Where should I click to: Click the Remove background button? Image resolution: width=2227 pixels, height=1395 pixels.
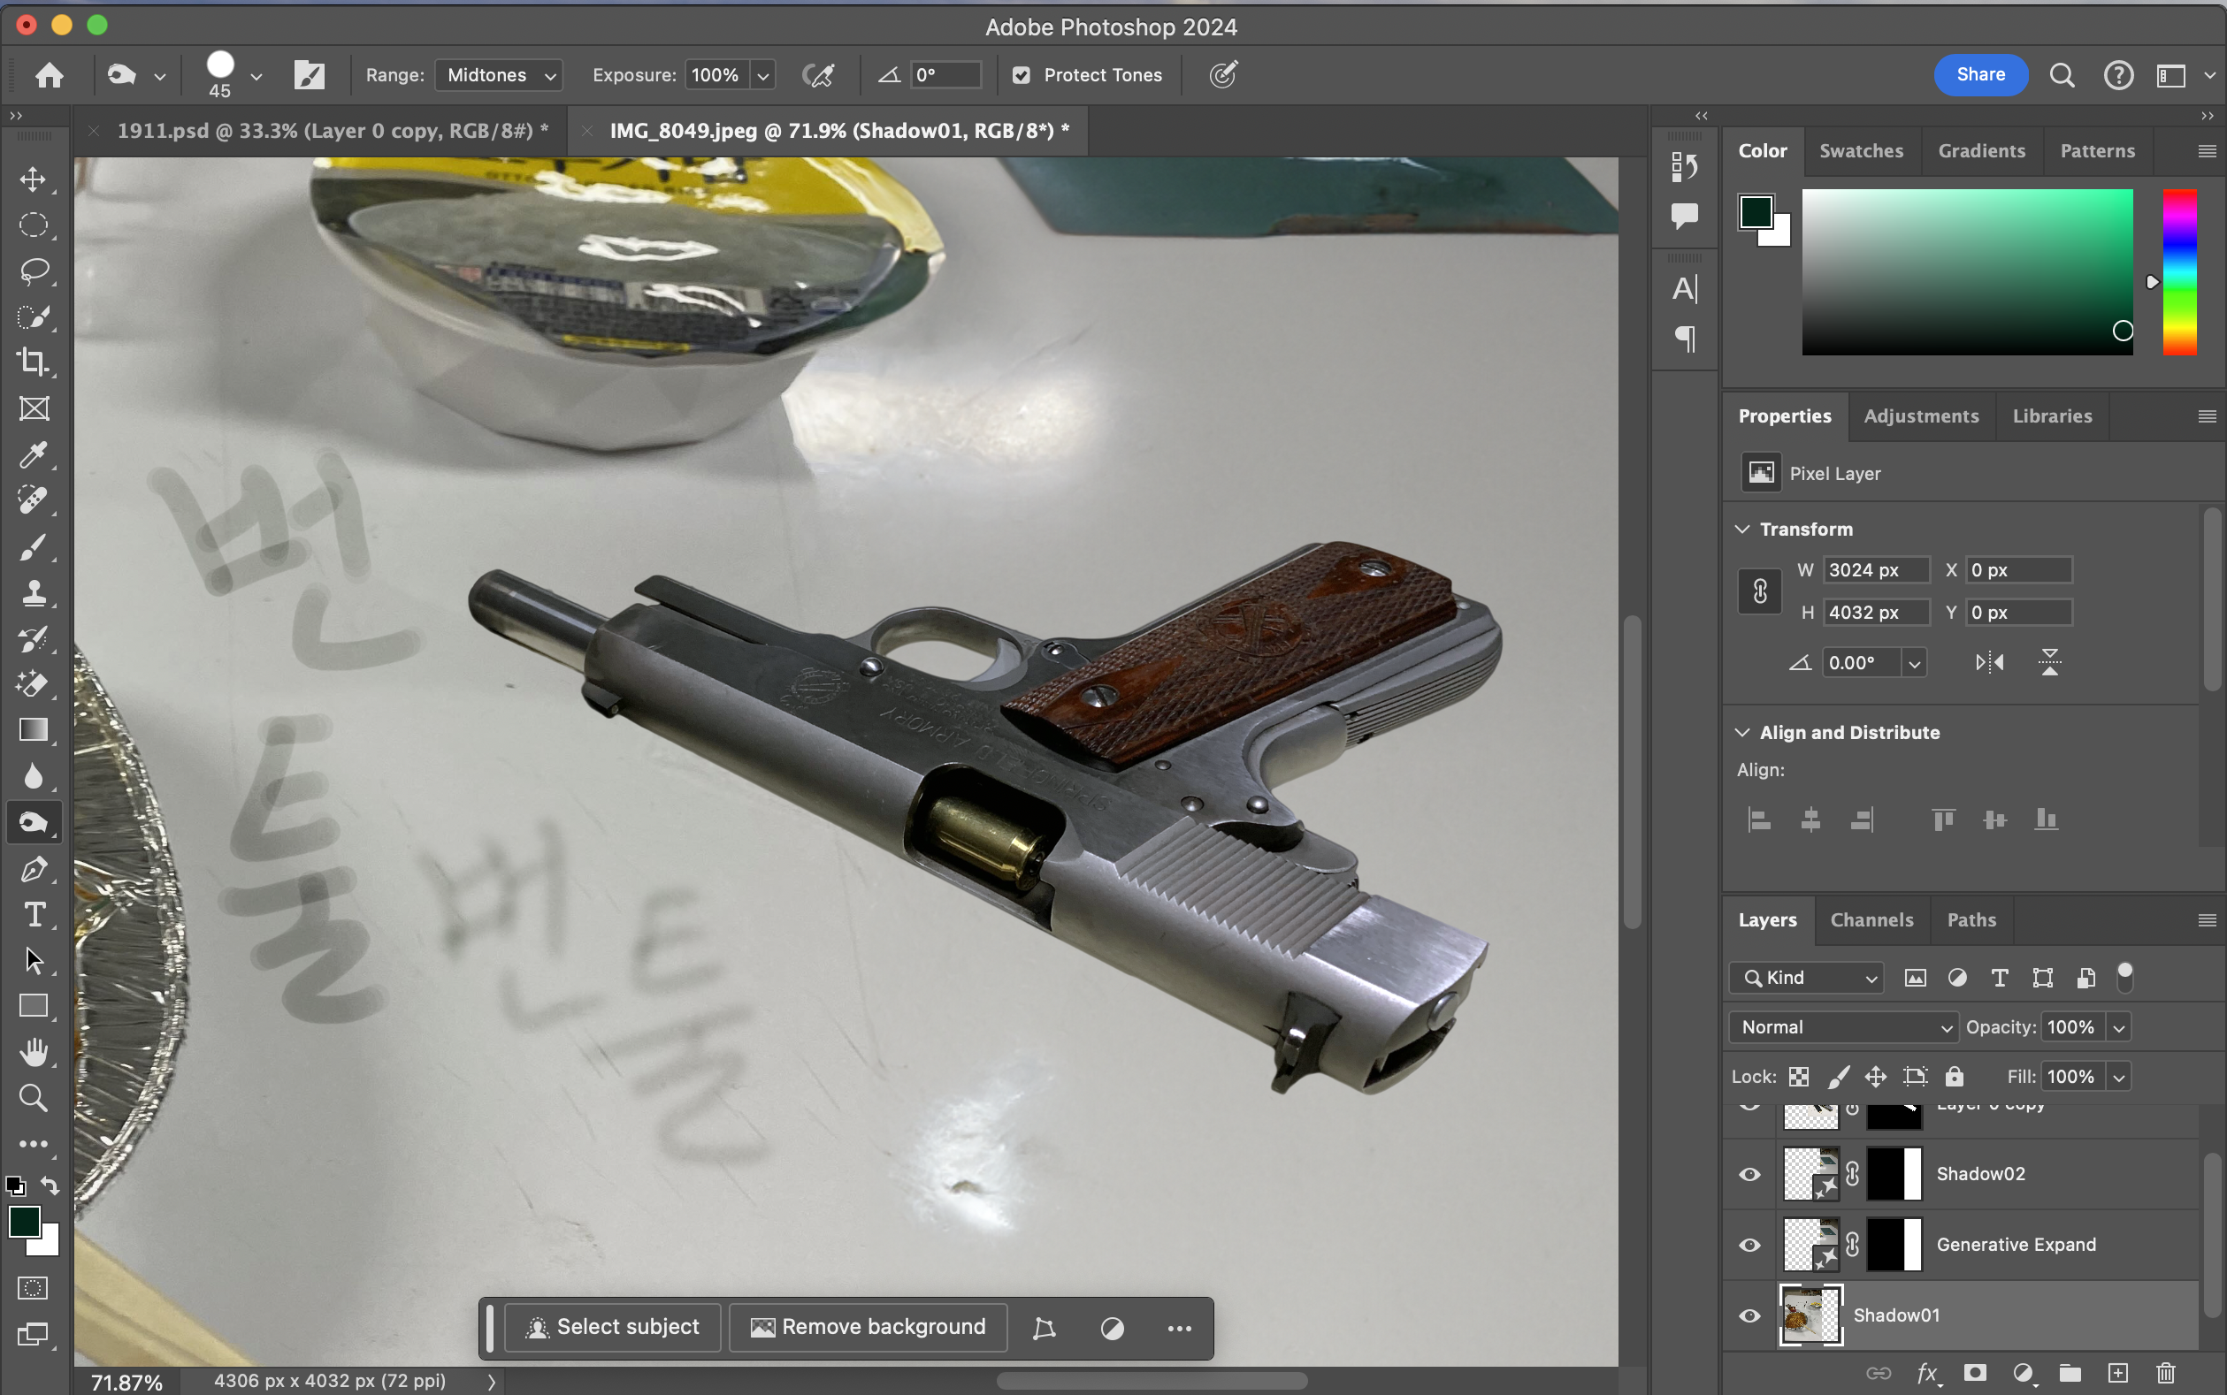(x=869, y=1328)
